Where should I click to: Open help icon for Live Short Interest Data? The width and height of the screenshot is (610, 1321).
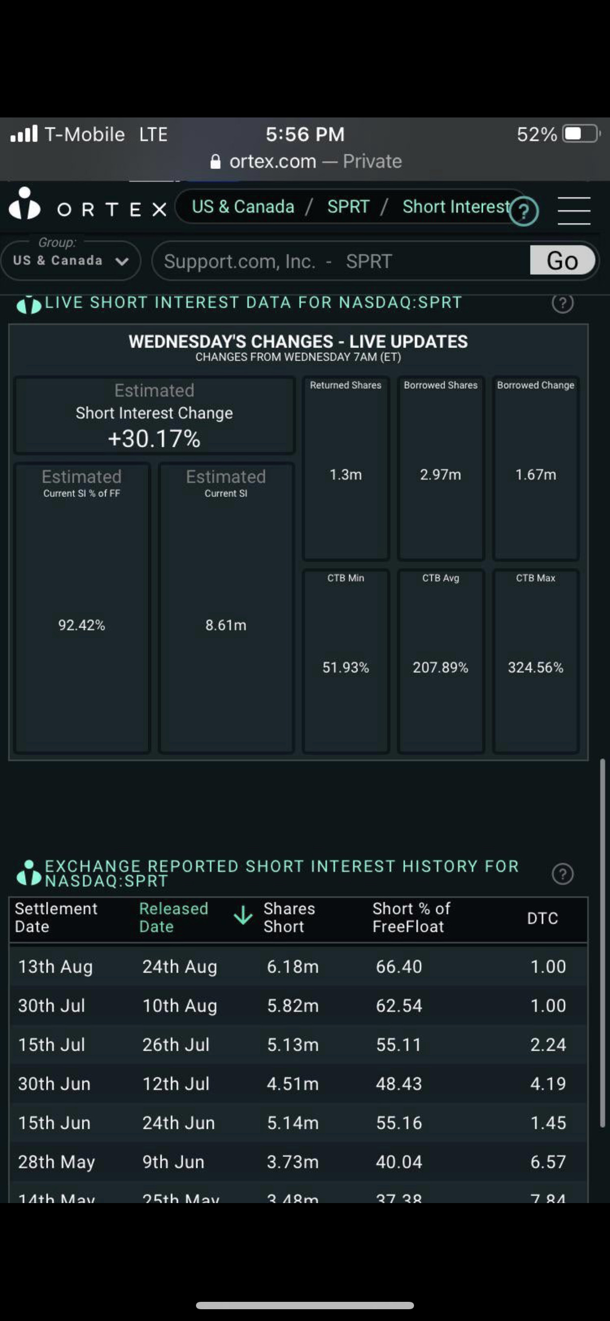pyautogui.click(x=562, y=303)
